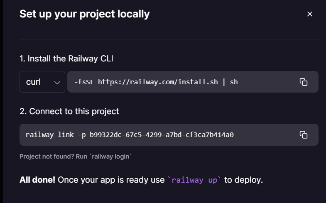
Task: Click the word curl in the selector
Action: 33,82
